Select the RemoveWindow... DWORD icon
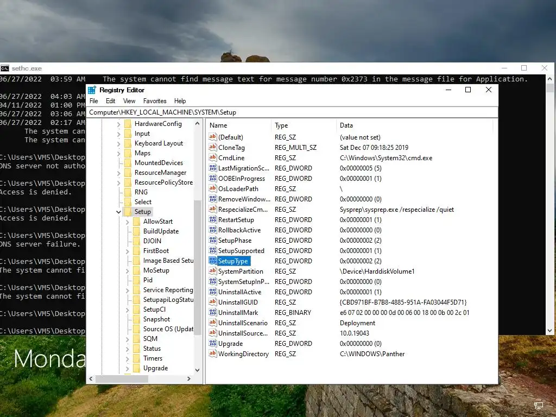 (x=213, y=199)
